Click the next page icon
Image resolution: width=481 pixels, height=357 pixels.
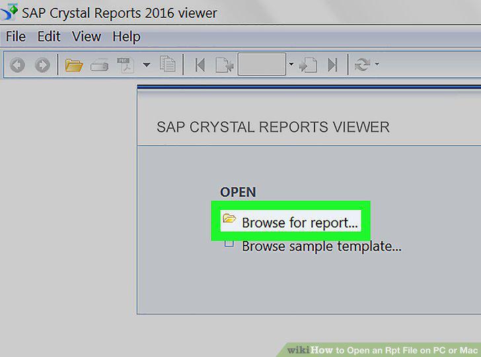click(308, 65)
